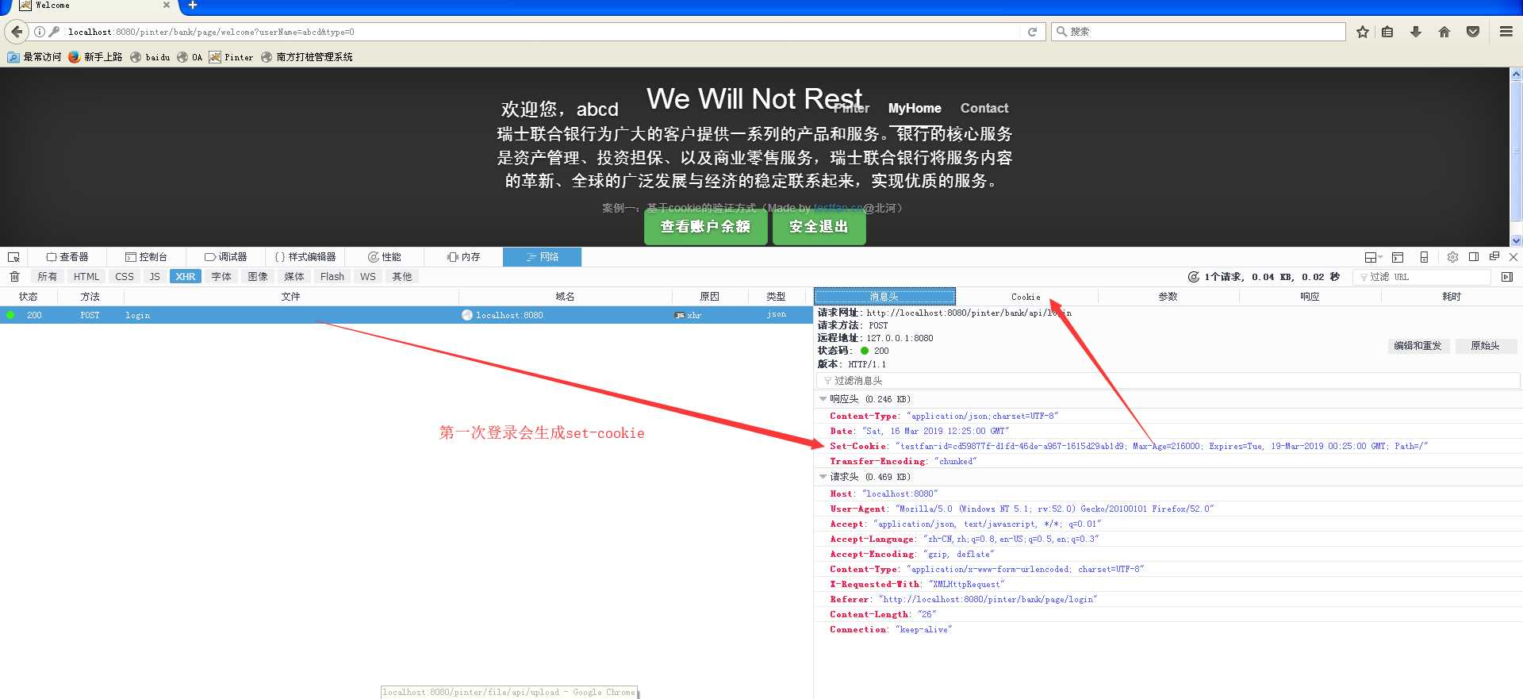Activate the element picker icon in devtools

click(x=13, y=257)
